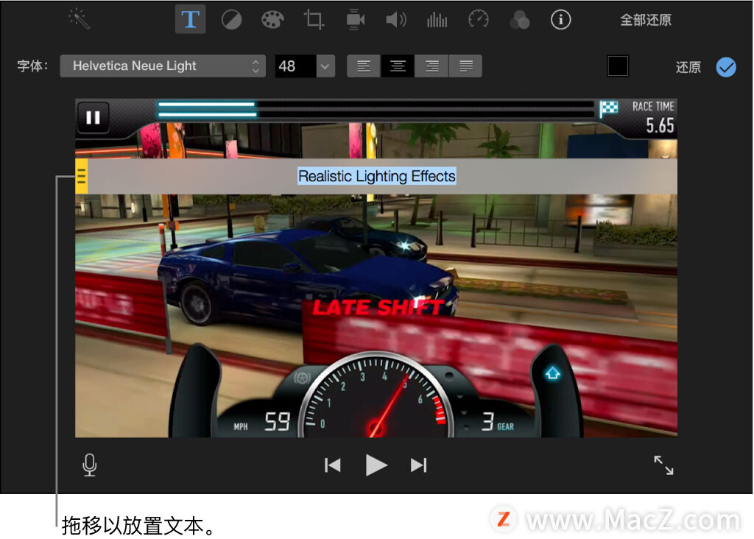The height and width of the screenshot is (539, 754).
Task: Skip to the previous clip
Action: [333, 465]
